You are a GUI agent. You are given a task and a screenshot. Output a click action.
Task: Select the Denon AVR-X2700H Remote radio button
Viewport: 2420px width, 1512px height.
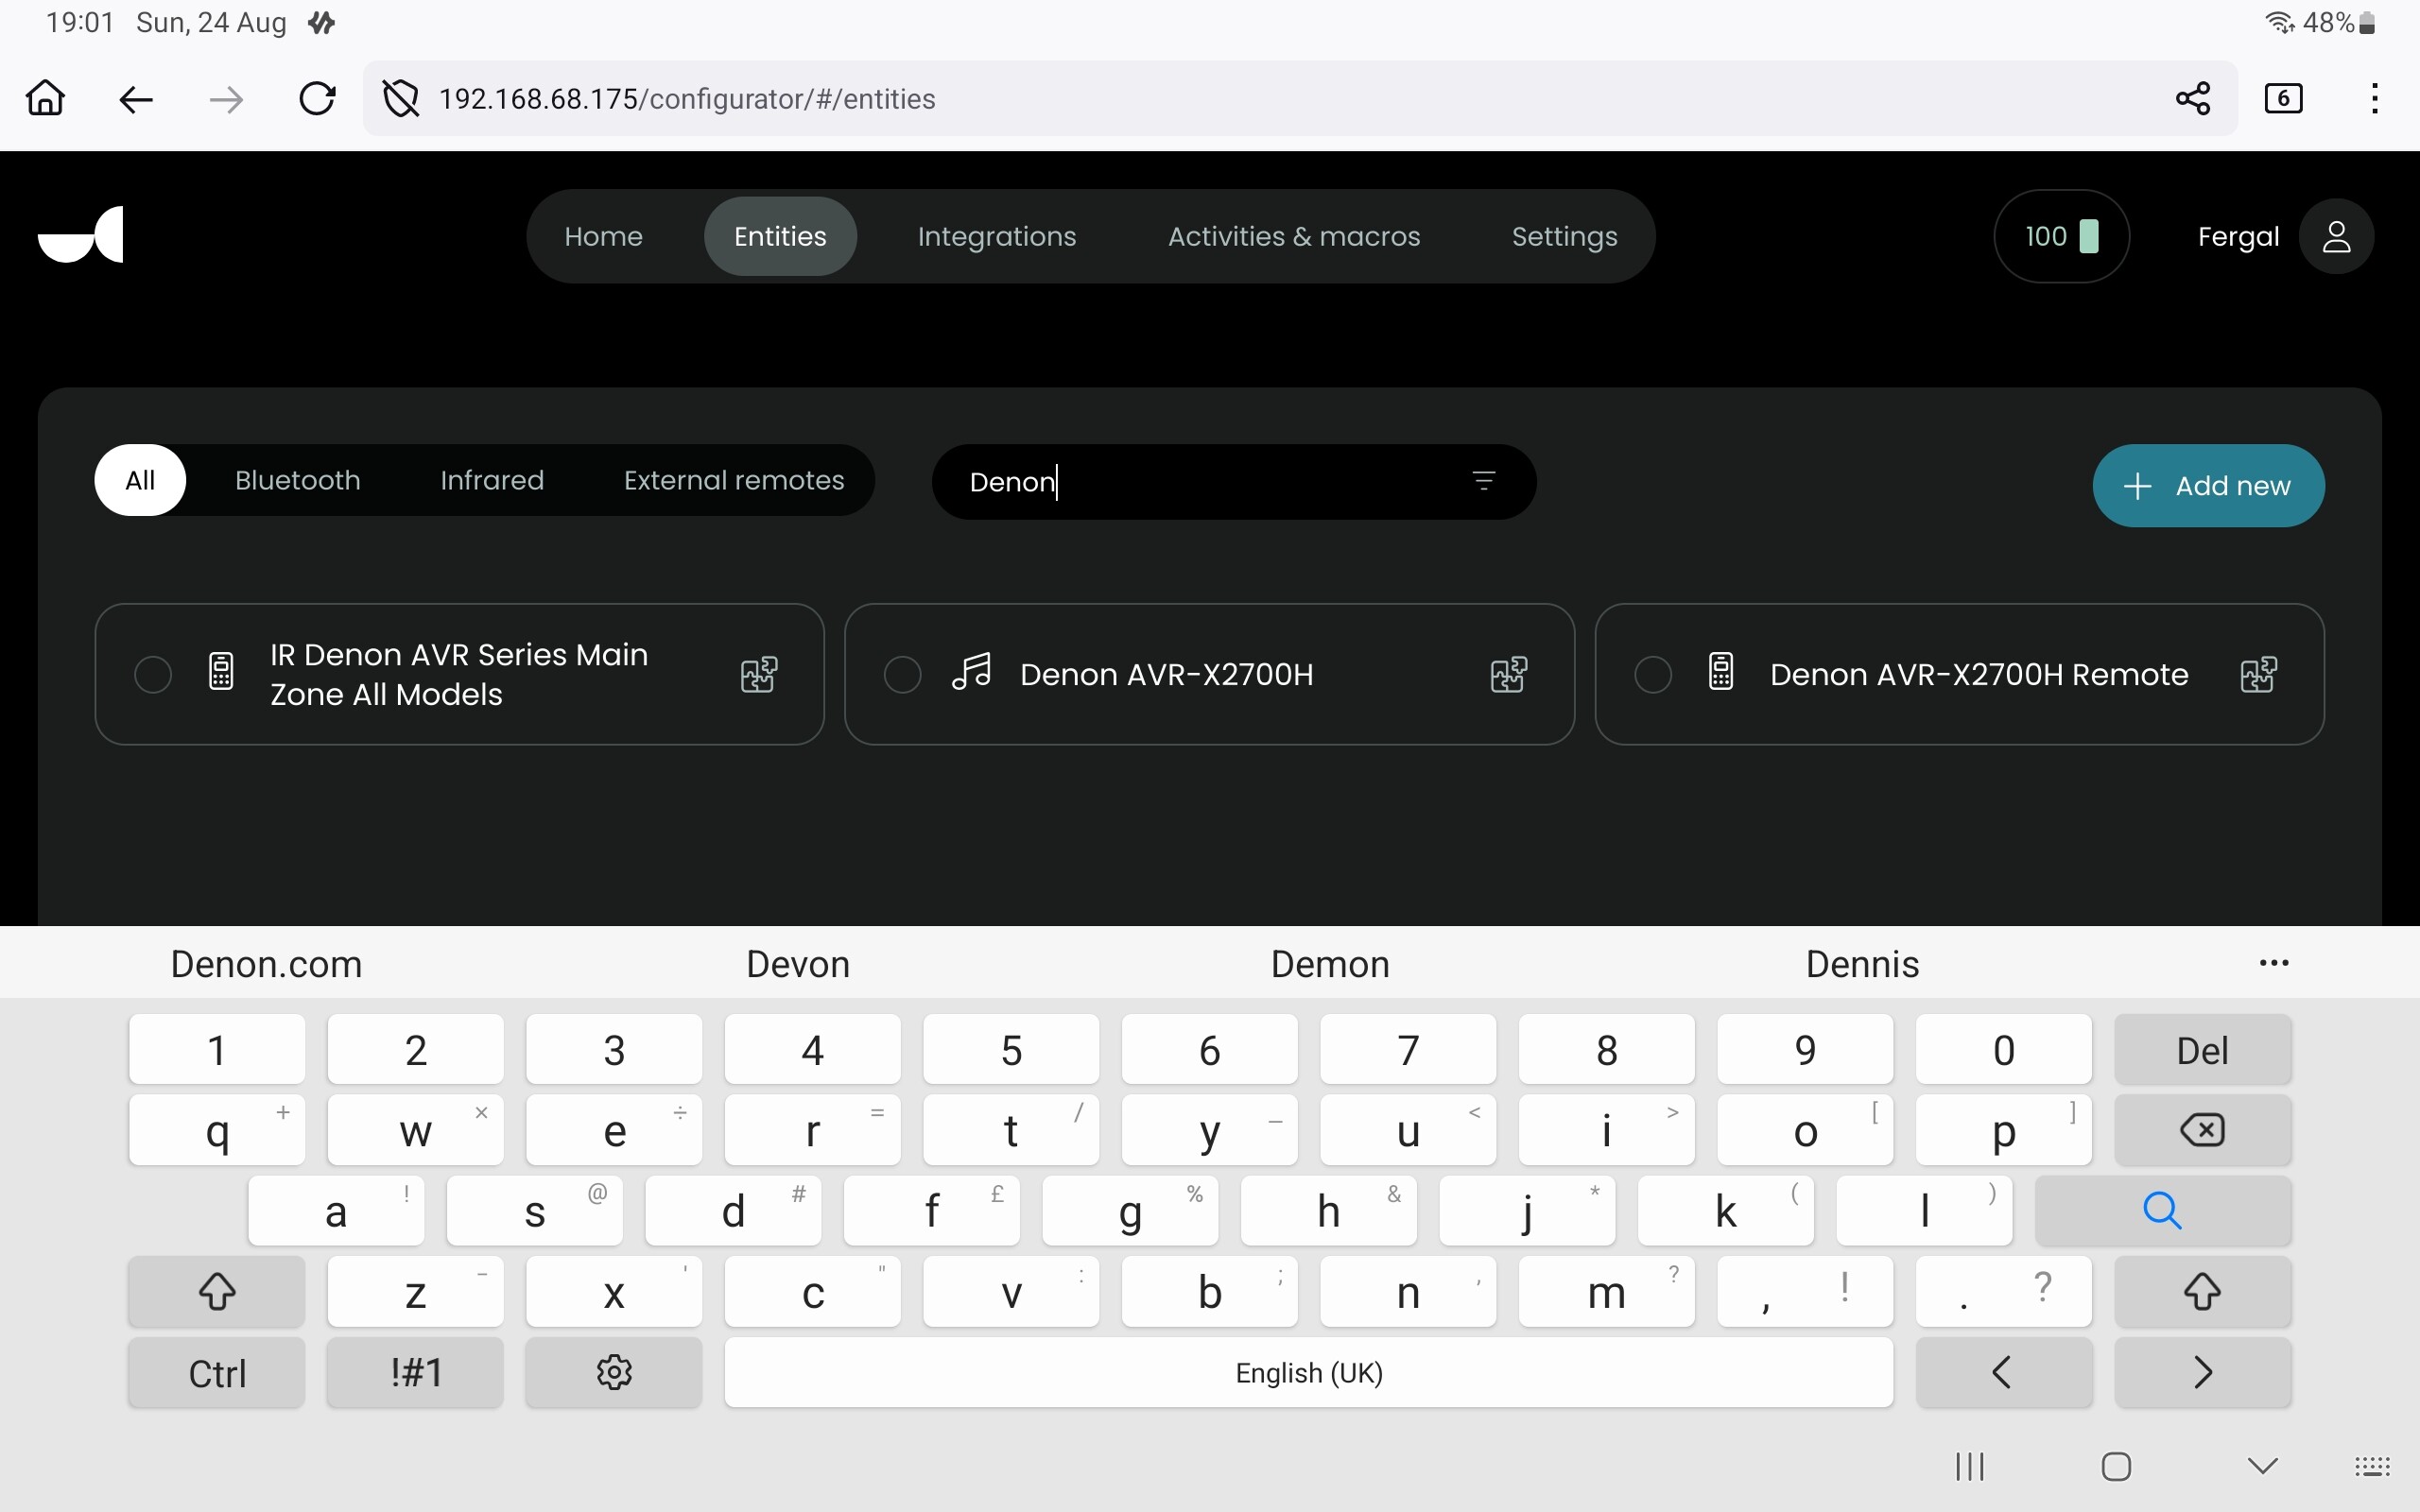pyautogui.click(x=1652, y=674)
